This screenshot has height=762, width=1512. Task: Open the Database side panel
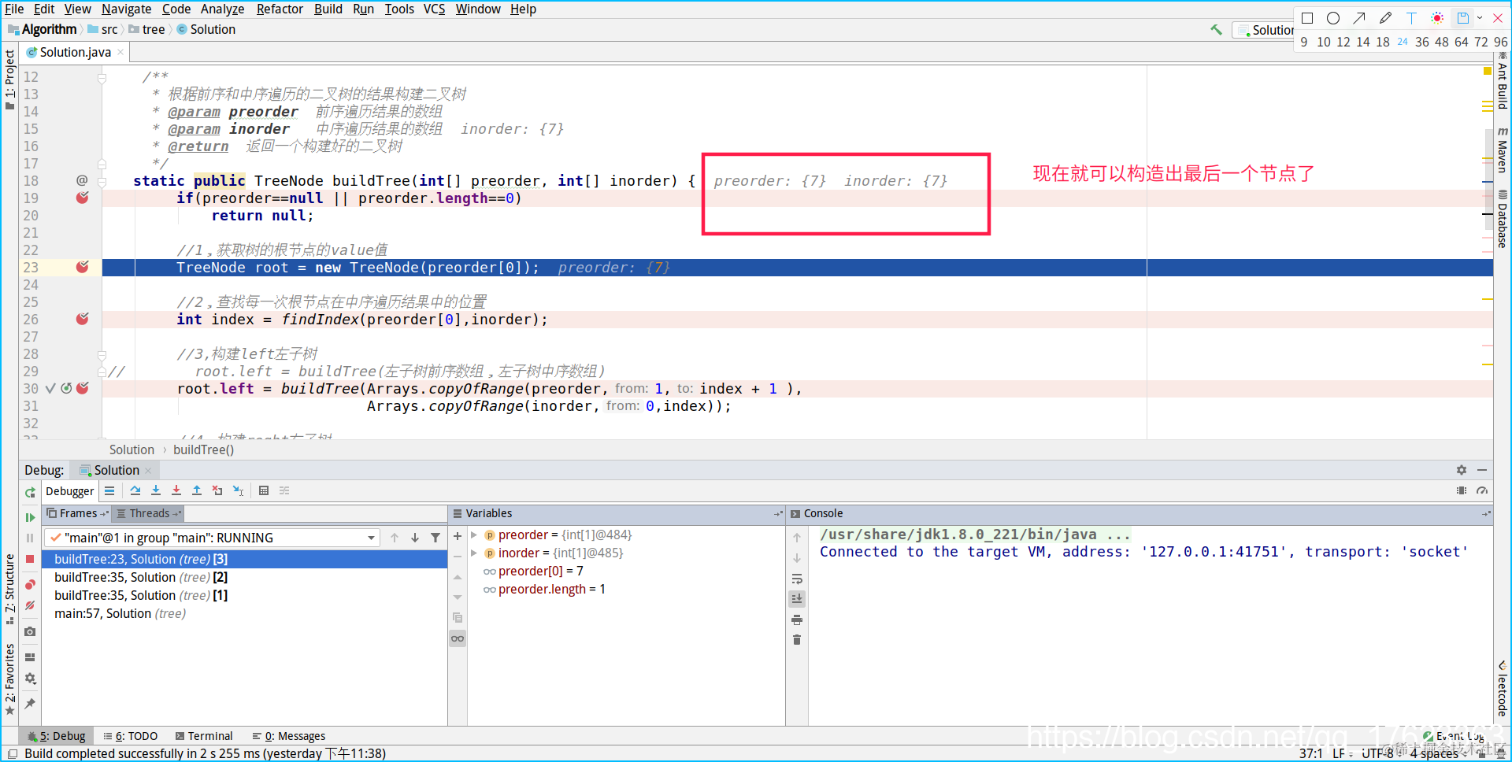coord(1503,219)
